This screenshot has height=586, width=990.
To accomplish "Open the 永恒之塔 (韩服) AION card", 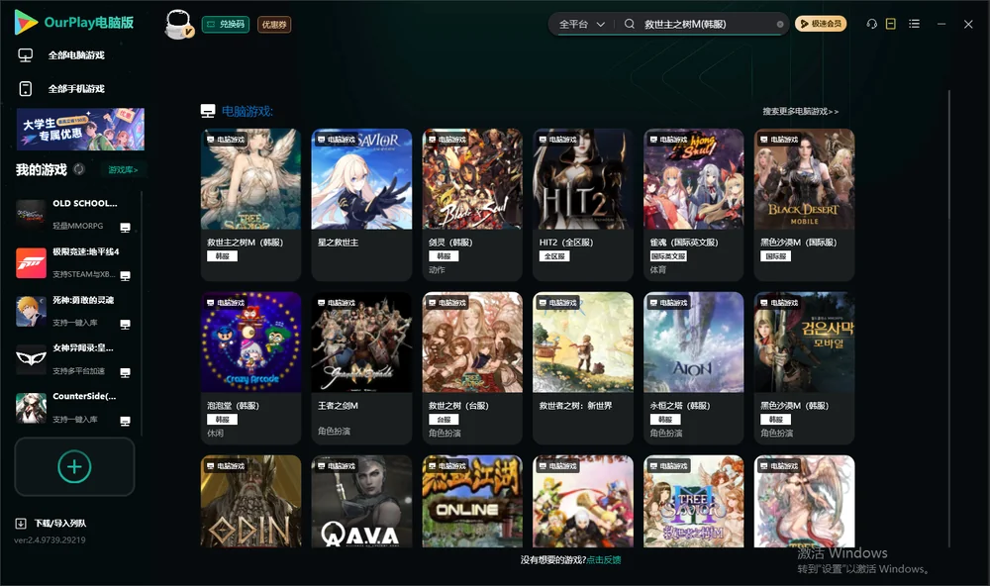I will 693,368.
